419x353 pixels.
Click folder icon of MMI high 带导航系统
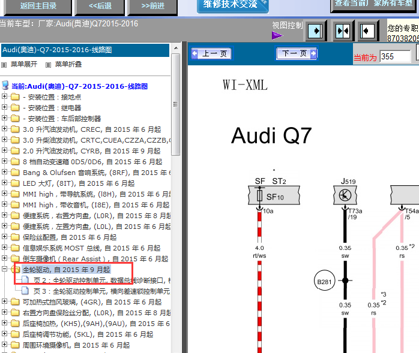coord(15,194)
